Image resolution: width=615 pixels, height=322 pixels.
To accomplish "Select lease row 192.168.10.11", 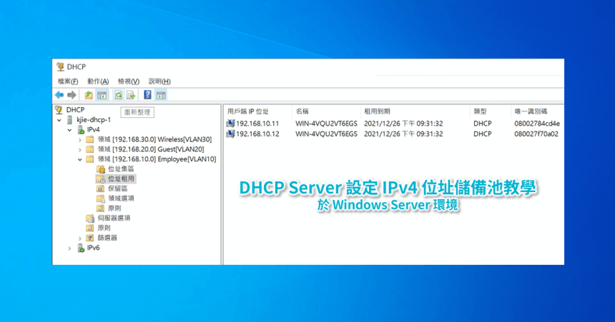I will pyautogui.click(x=394, y=124).
